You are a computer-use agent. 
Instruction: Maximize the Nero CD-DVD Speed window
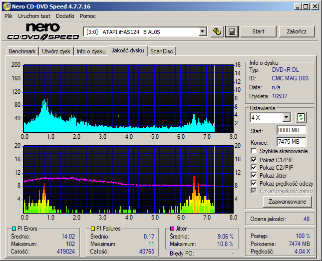306,6
